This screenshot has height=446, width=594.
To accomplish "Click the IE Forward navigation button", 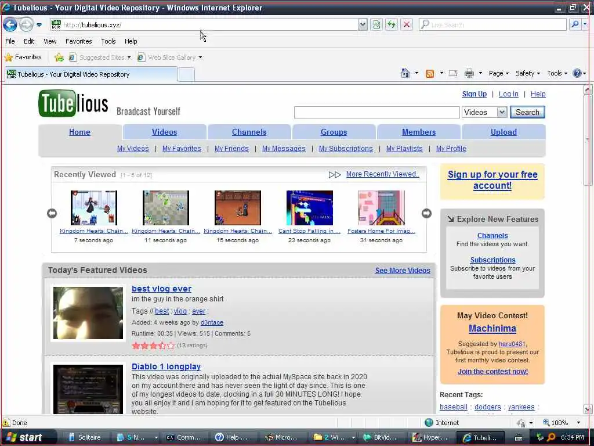I will pyautogui.click(x=26, y=25).
